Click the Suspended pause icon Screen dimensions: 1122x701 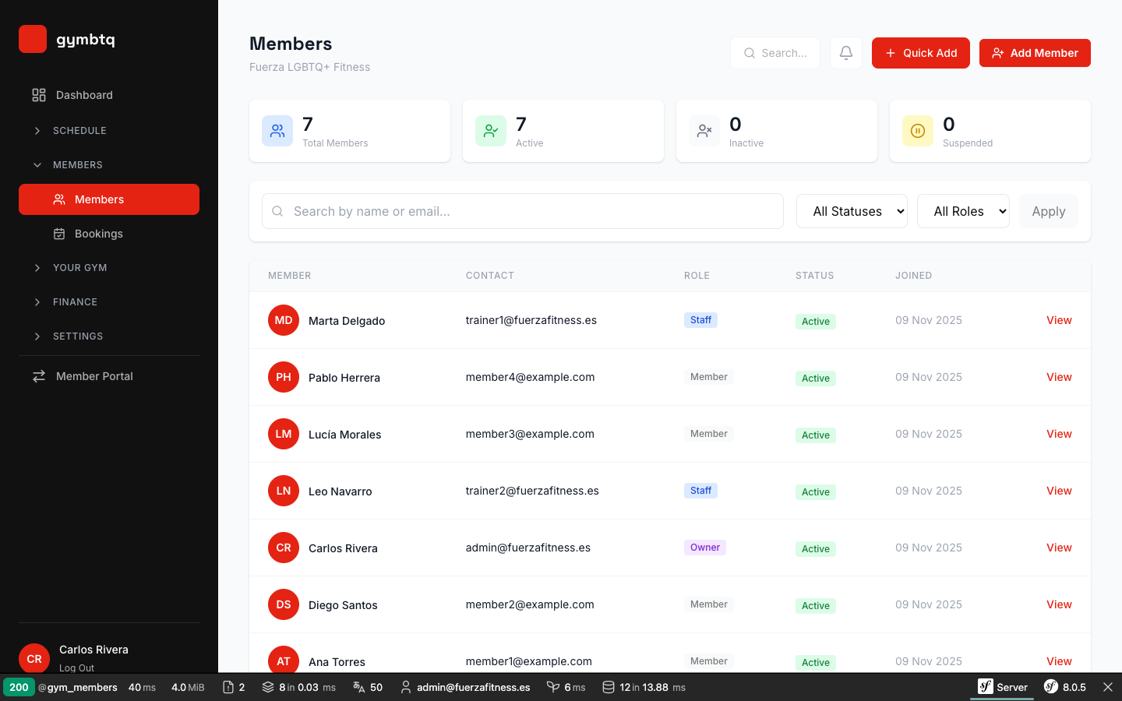(918, 131)
